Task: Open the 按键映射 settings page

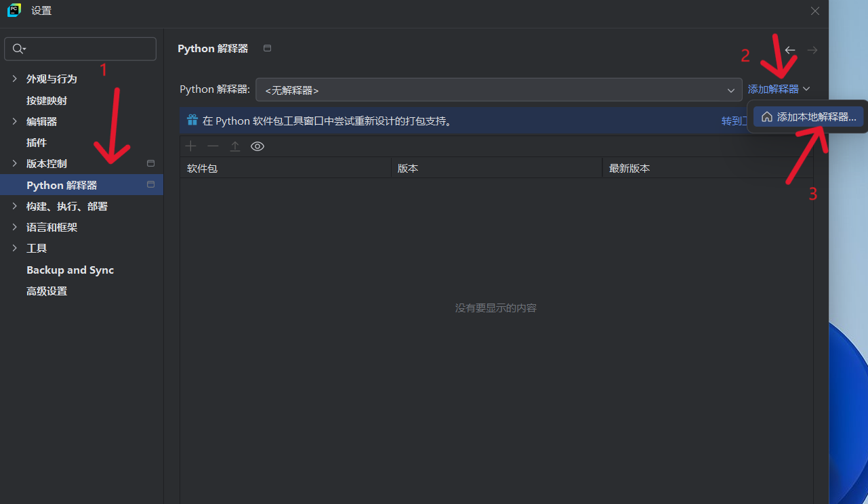Action: [x=47, y=101]
